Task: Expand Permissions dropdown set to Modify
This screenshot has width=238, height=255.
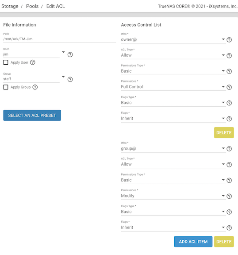Action: pyautogui.click(x=173, y=196)
